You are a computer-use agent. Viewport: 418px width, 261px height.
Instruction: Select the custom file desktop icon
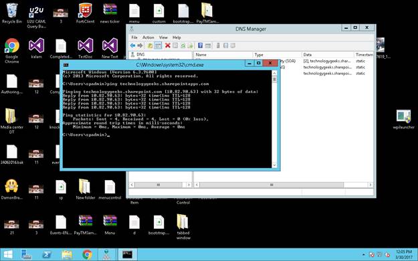pos(159,13)
